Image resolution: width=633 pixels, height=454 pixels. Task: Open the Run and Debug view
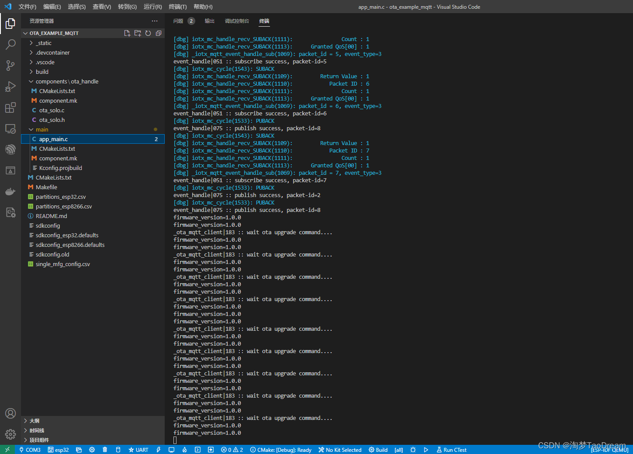click(10, 86)
